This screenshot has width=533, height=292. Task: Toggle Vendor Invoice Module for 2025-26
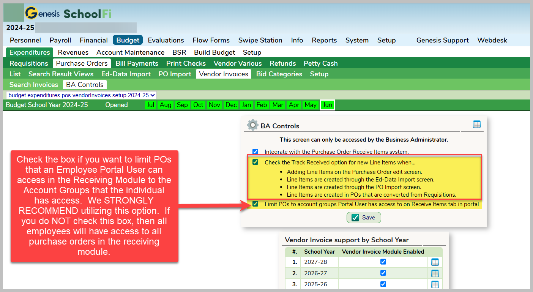click(383, 284)
